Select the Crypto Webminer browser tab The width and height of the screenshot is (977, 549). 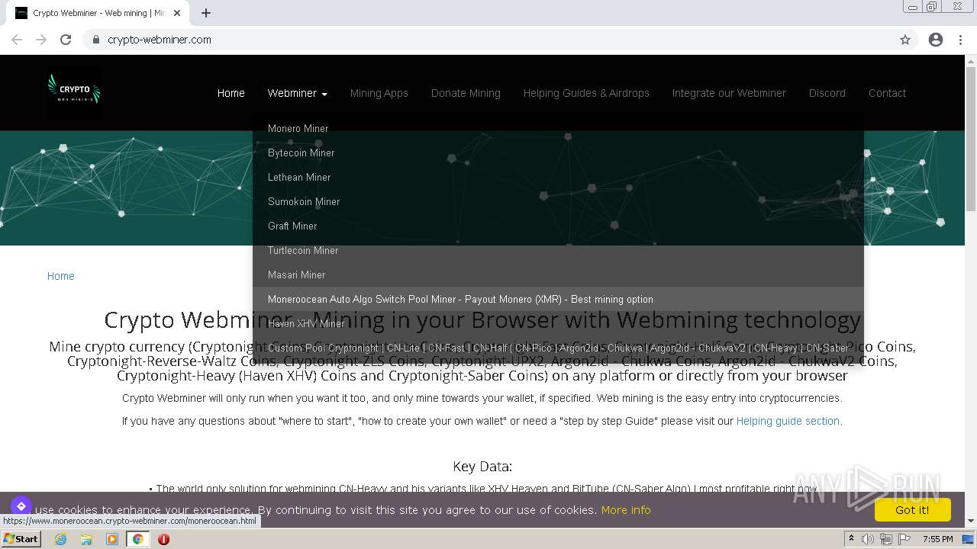(x=99, y=13)
